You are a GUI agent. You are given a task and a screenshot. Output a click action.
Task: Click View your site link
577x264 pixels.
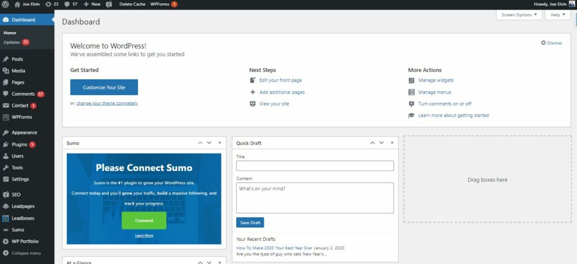click(x=274, y=104)
